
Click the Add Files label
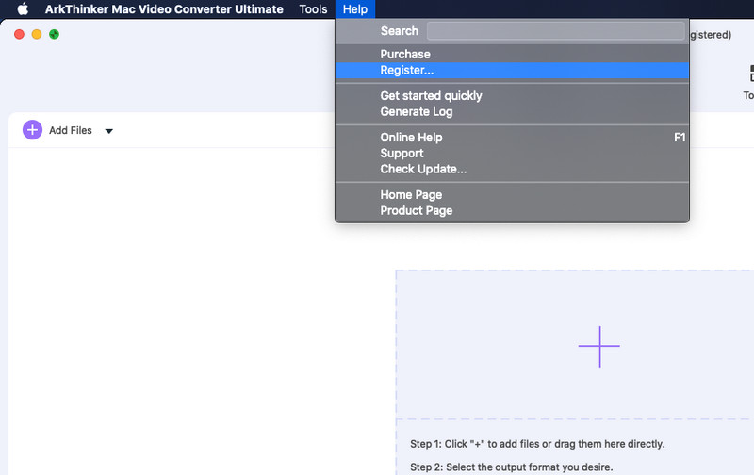(x=70, y=130)
